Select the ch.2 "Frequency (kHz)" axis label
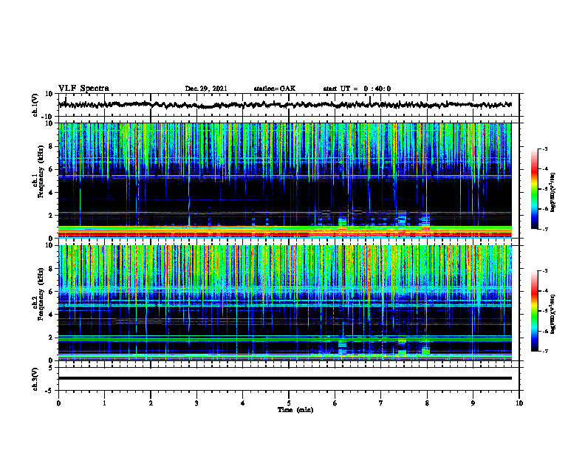Screen dimensions: 585x452 click(x=41, y=294)
